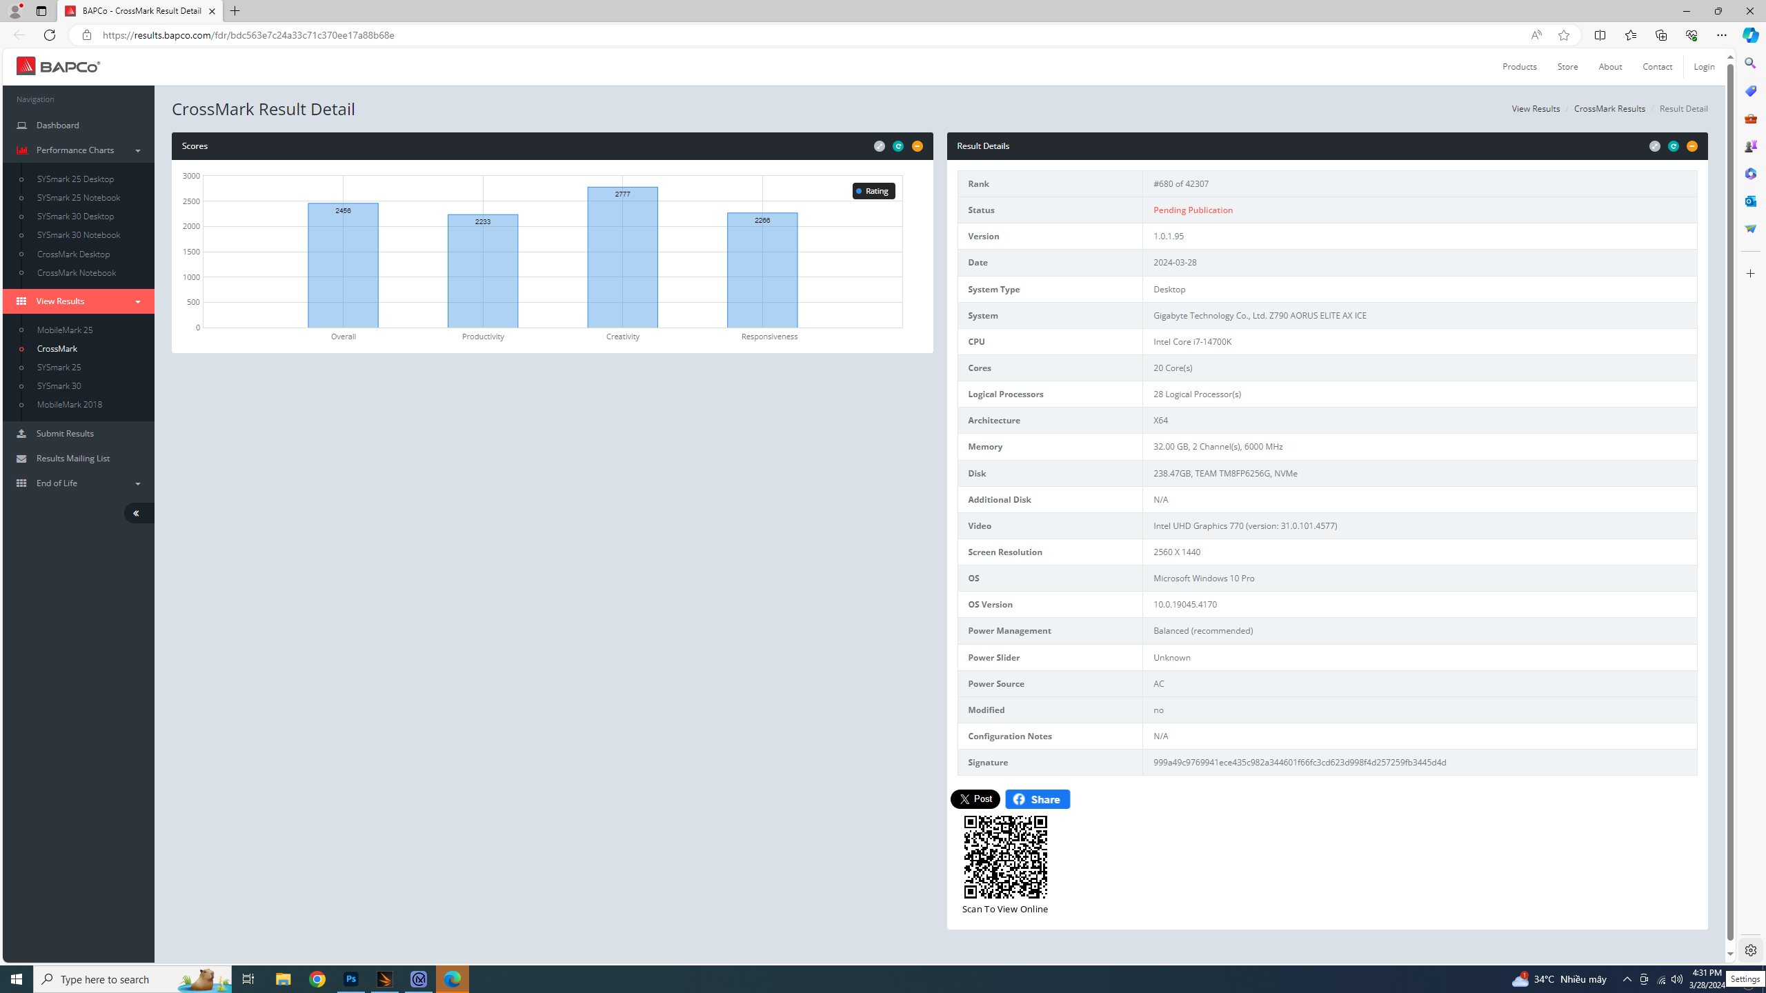This screenshot has height=993, width=1766.
Task: Click the Overall score bar
Action: pos(343,265)
